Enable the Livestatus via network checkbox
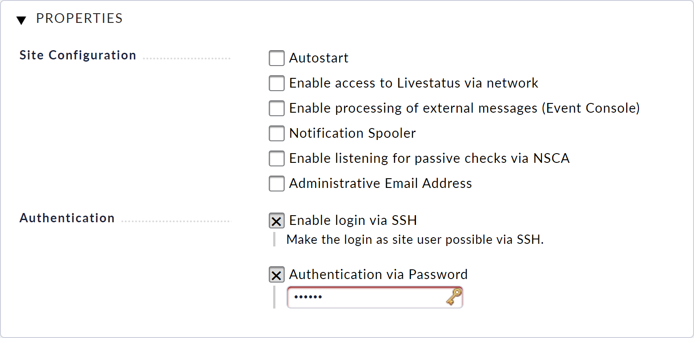The height and width of the screenshot is (338, 694). pos(277,83)
